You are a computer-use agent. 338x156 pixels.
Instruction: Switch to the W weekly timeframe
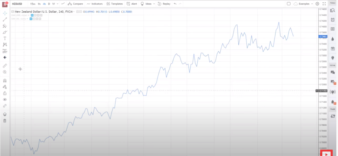[53, 4]
